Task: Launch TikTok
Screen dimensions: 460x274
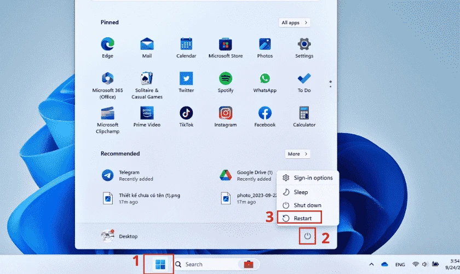Action: tap(186, 117)
